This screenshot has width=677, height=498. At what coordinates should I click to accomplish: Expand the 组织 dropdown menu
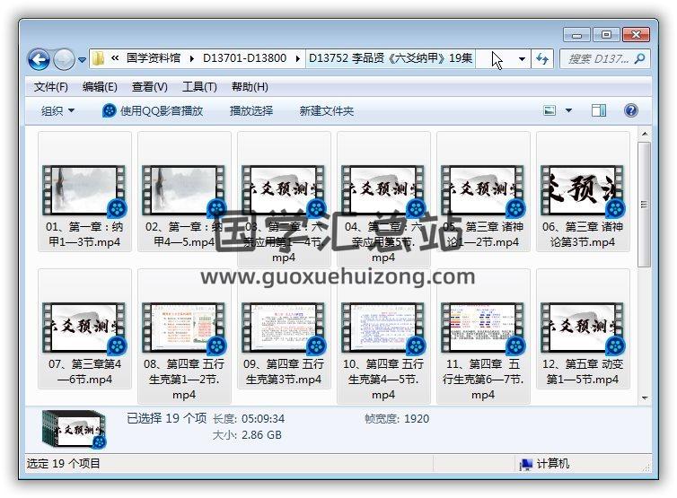click(58, 110)
